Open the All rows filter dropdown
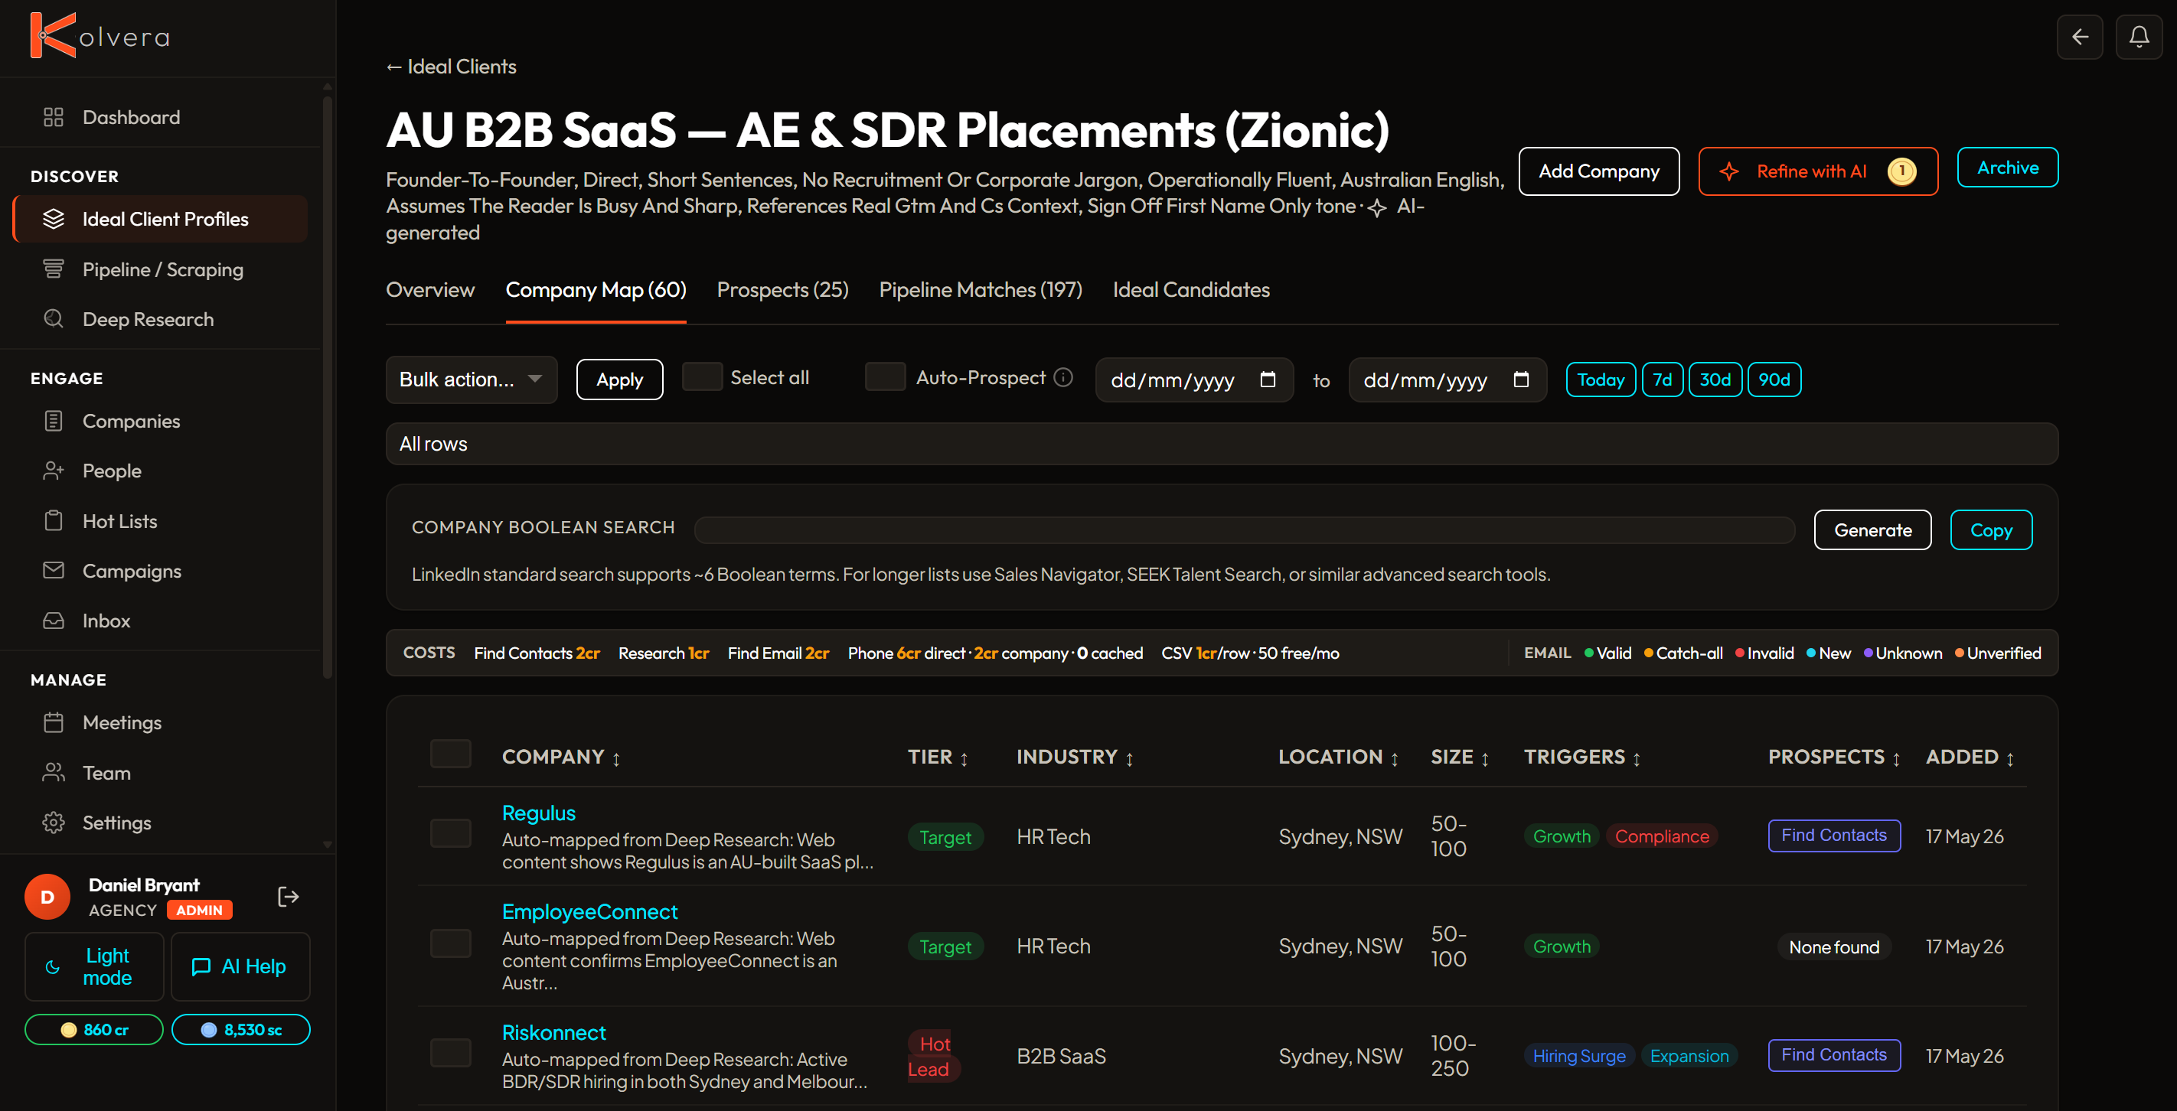 tap(1222, 444)
